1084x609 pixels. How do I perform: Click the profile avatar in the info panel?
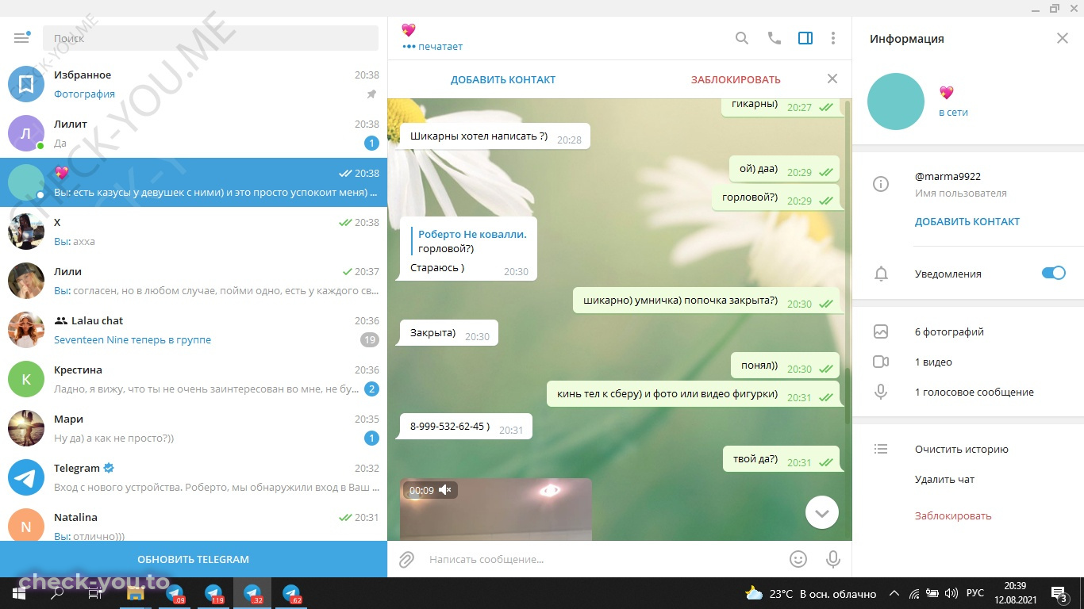[896, 101]
